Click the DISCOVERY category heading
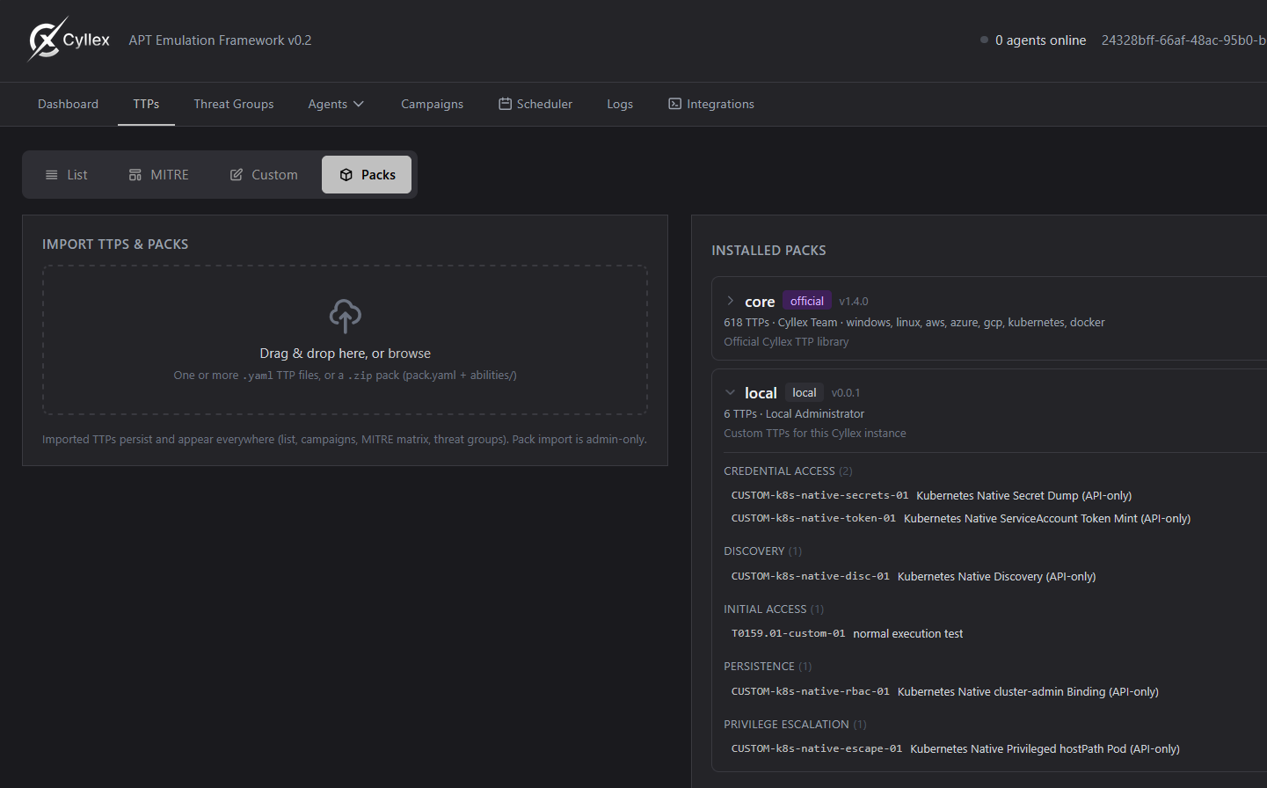This screenshot has width=1267, height=788. (x=762, y=551)
